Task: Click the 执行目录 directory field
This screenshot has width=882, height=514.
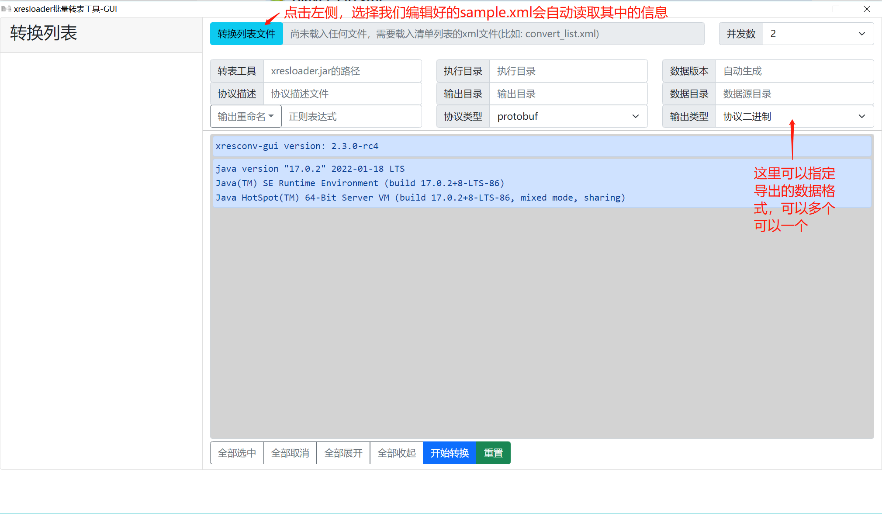Action: click(568, 71)
